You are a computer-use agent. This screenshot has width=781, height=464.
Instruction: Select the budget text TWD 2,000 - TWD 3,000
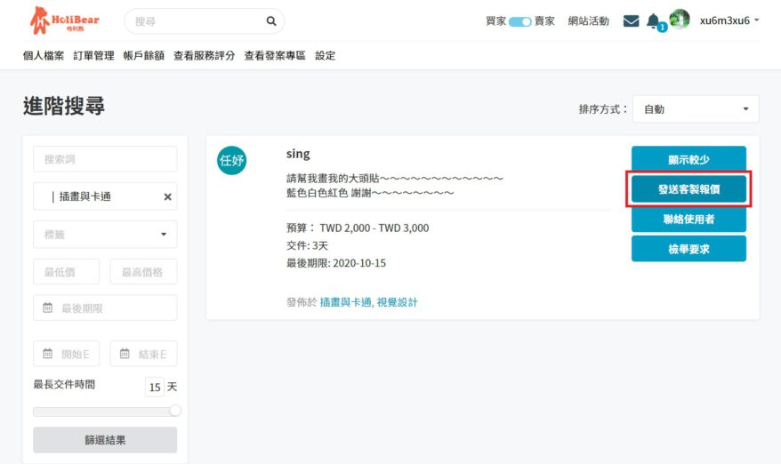pos(374,228)
